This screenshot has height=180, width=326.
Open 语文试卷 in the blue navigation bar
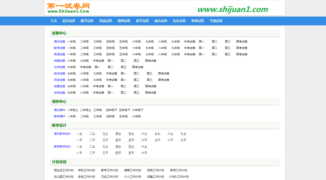[x=69, y=21]
